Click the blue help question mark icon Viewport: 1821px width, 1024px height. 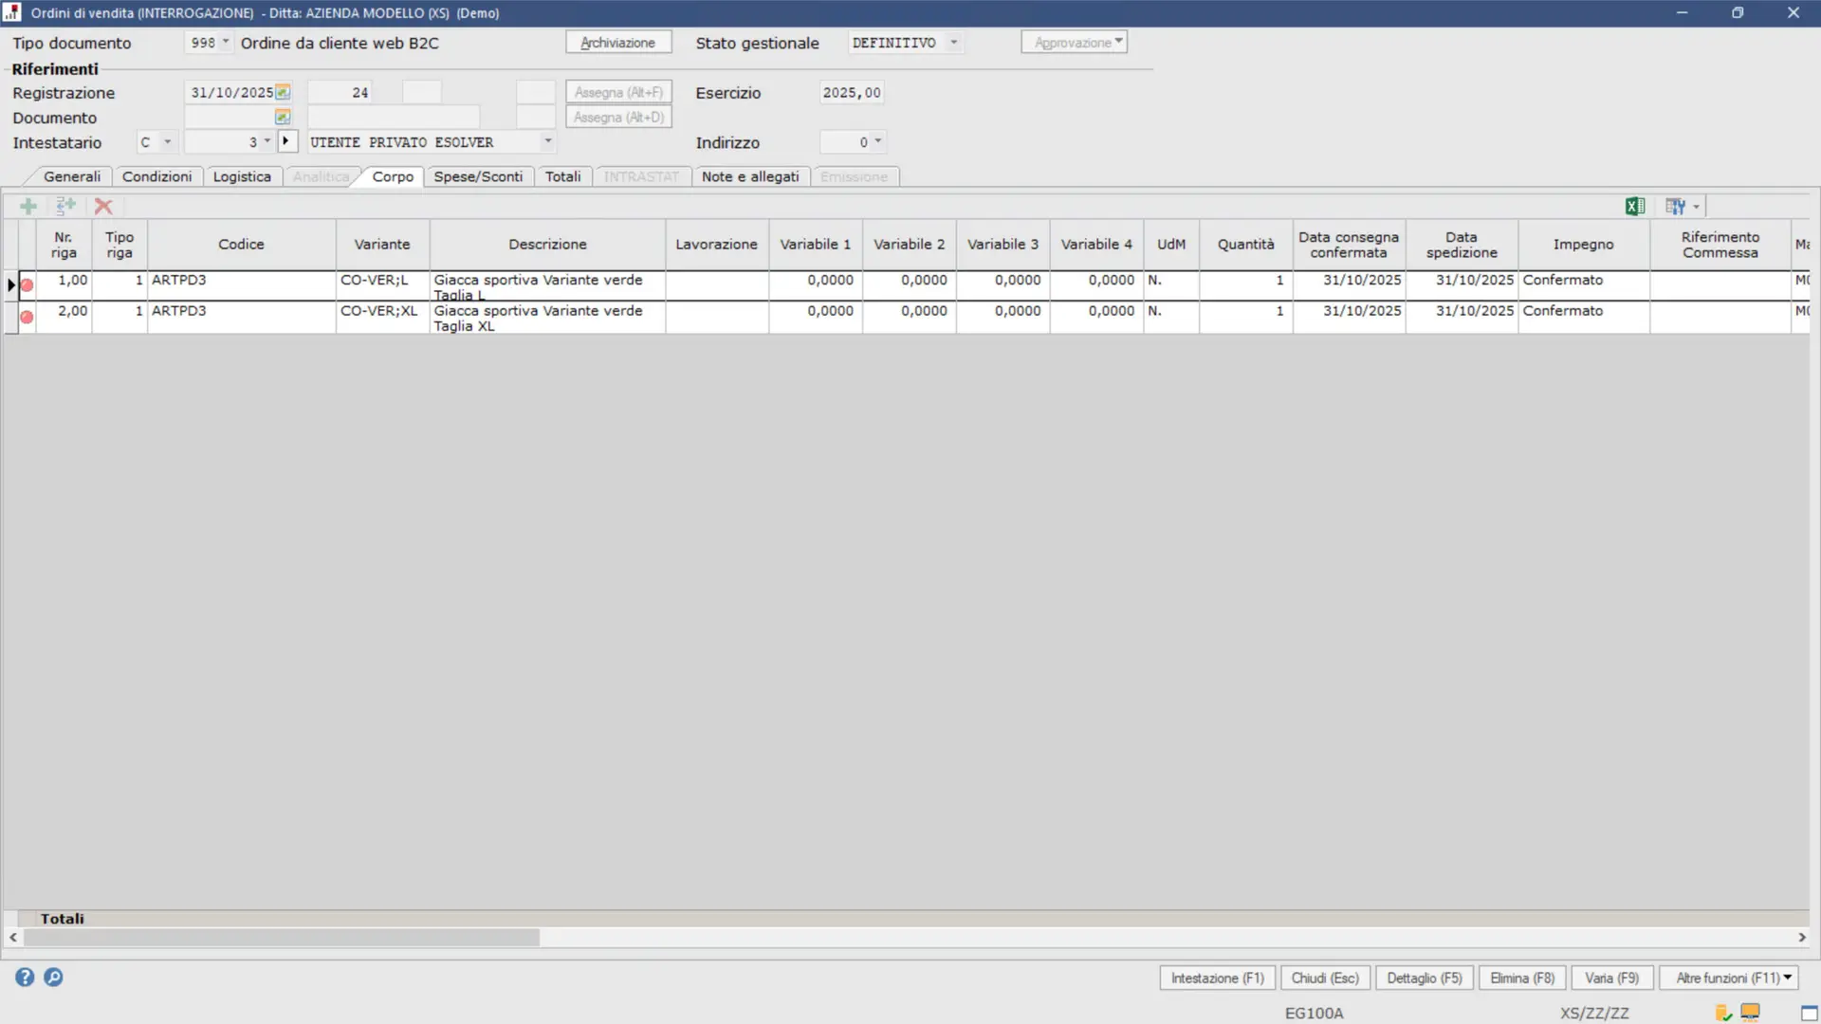click(25, 977)
